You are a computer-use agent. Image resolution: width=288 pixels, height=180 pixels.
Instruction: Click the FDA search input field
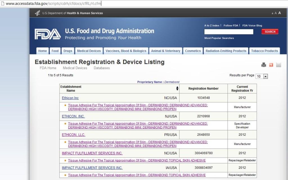[229, 32]
